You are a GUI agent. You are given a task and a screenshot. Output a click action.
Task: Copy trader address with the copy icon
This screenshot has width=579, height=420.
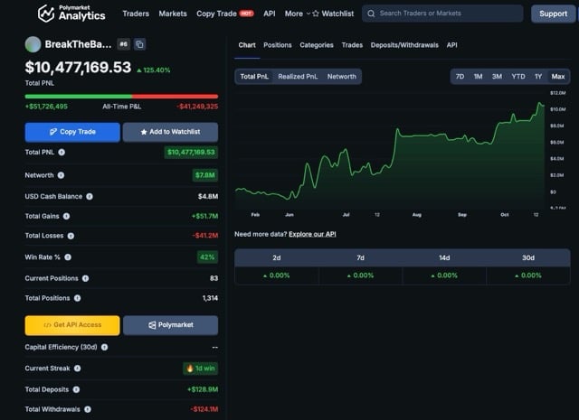coord(139,44)
